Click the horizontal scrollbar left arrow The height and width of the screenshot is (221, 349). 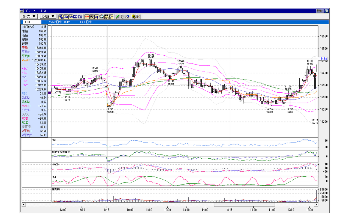pos(24,204)
